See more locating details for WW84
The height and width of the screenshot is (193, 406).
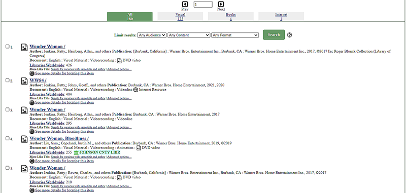pyautogui.click(x=64, y=102)
